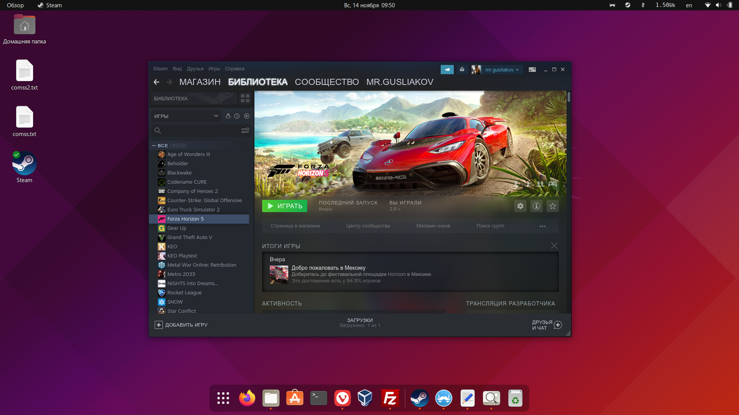The height and width of the screenshot is (415, 739).
Task: Switch to Big Picture mode
Action: tap(532, 69)
